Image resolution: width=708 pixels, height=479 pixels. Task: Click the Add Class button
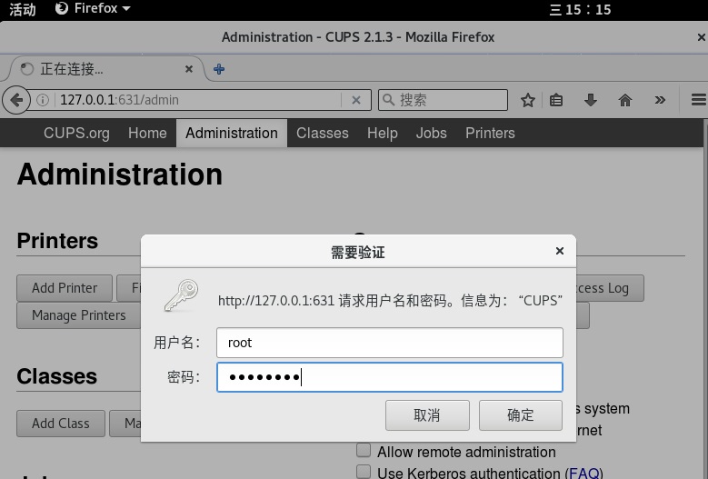click(61, 424)
